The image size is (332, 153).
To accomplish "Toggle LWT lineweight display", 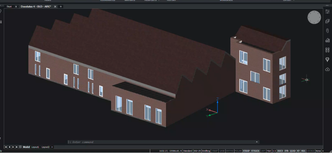I will point(263,151).
